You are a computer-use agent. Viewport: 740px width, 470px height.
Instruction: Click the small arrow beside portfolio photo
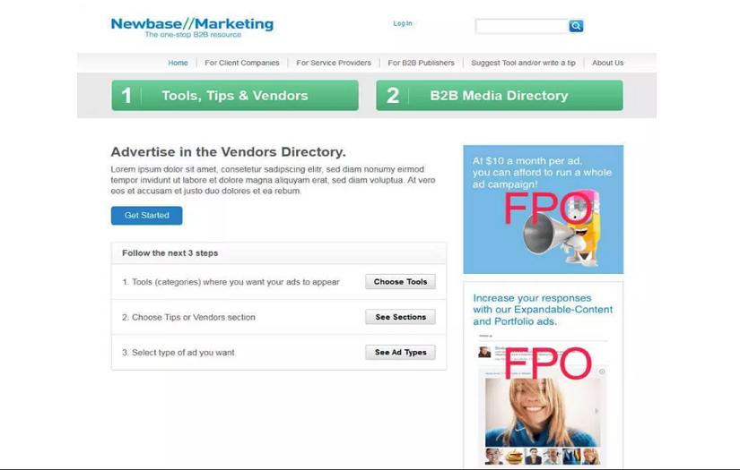[596, 411]
